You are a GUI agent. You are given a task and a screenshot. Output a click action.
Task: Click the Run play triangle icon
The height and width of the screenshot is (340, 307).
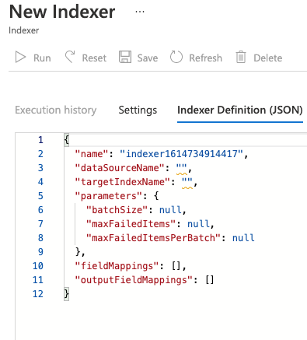(x=20, y=58)
